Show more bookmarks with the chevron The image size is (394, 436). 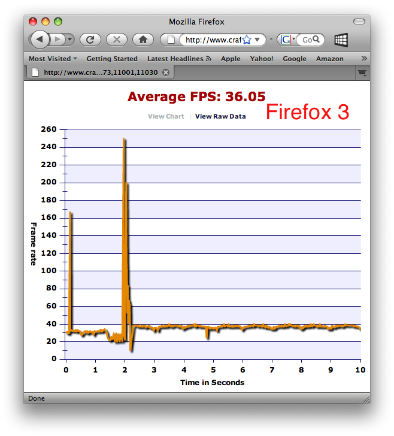pyautogui.click(x=364, y=59)
